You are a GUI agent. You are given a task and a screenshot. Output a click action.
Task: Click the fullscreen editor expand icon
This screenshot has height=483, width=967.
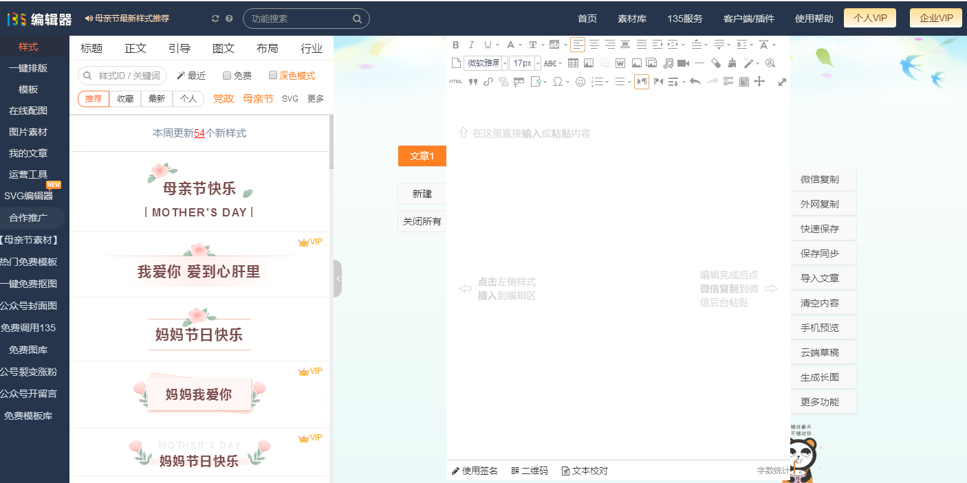click(x=783, y=81)
